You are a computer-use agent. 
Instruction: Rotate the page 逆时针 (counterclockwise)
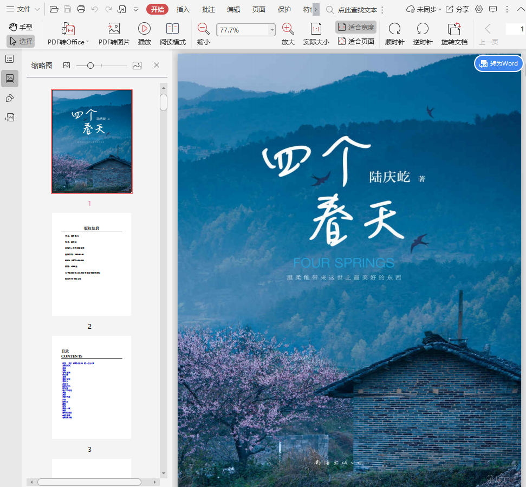(x=423, y=29)
